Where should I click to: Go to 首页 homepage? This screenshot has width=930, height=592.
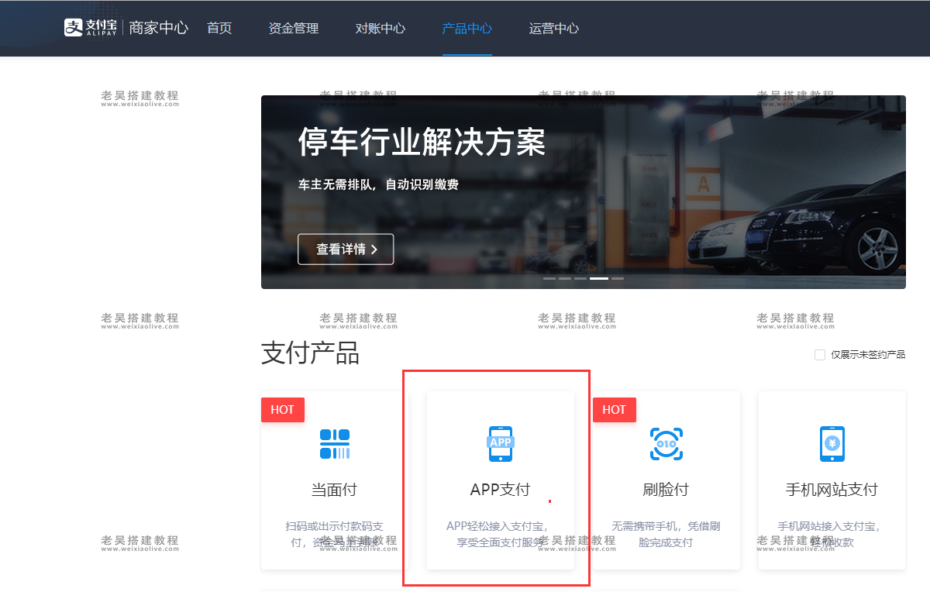pyautogui.click(x=219, y=28)
